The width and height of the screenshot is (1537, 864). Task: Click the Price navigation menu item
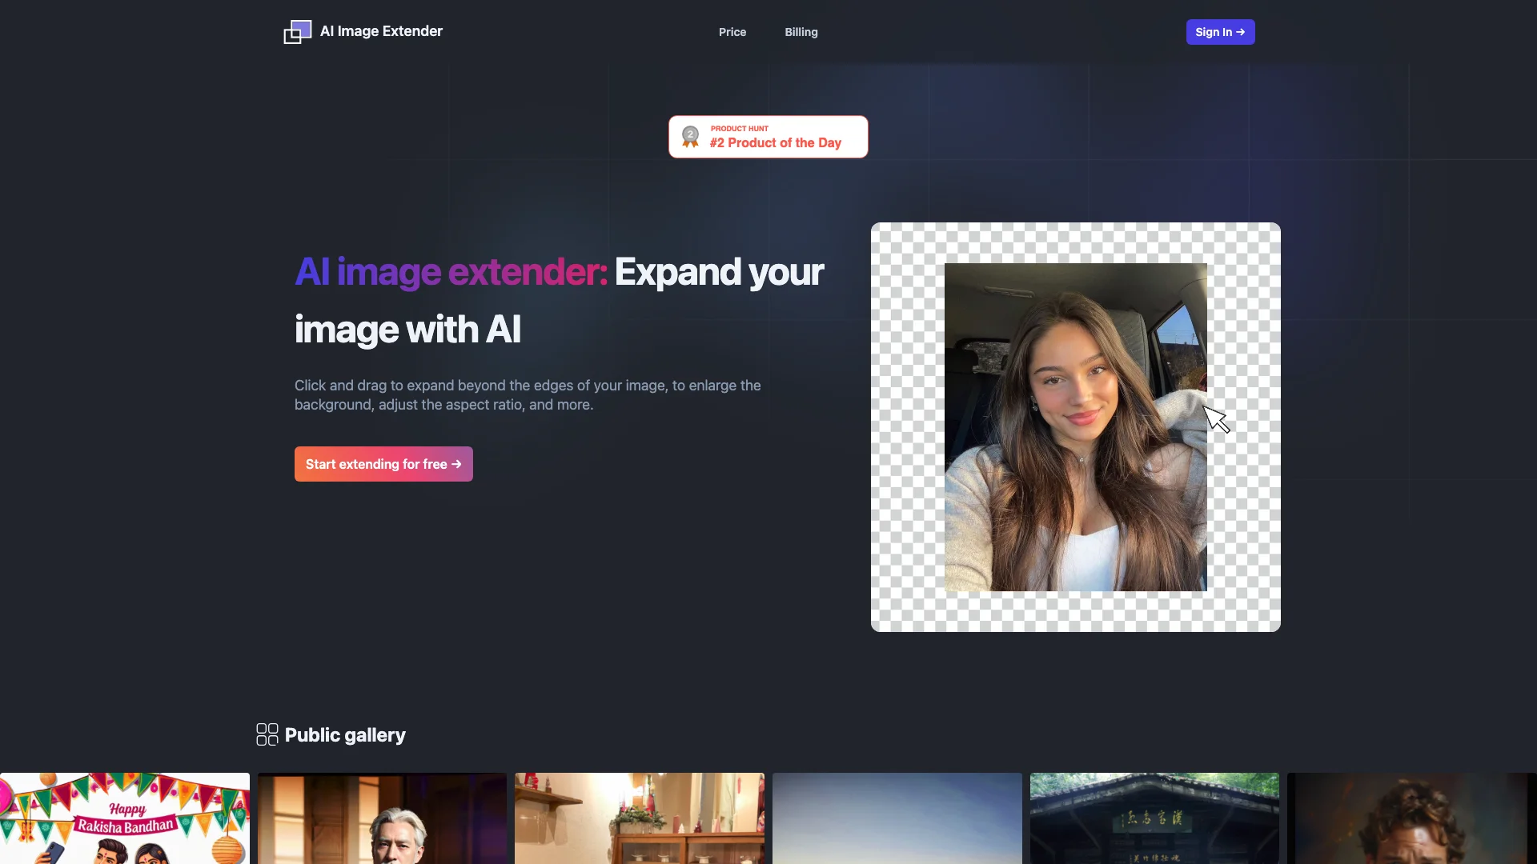point(732,32)
